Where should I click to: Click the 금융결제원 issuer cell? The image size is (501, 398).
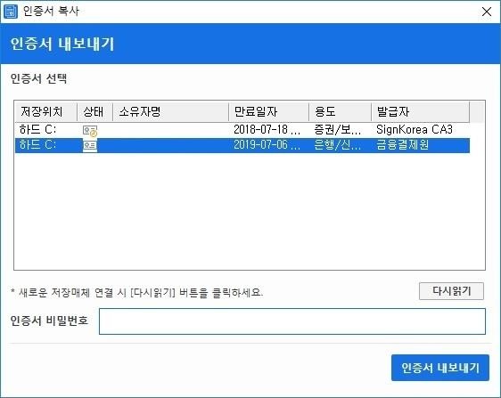click(x=402, y=145)
